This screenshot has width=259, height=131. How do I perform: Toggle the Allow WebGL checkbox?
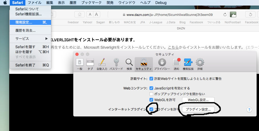pos(151,100)
